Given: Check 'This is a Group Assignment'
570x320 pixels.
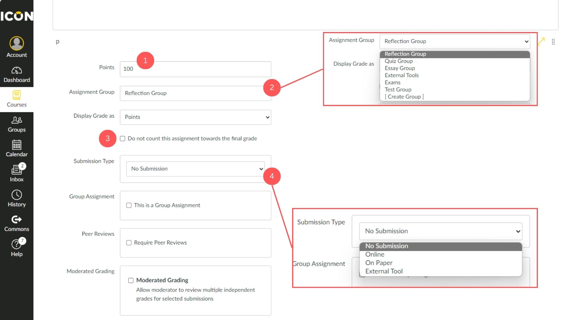Looking at the screenshot, I should [129, 205].
